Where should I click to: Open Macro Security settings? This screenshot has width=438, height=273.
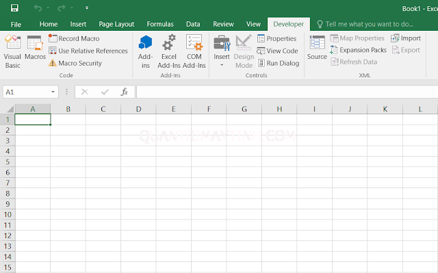pyautogui.click(x=75, y=63)
